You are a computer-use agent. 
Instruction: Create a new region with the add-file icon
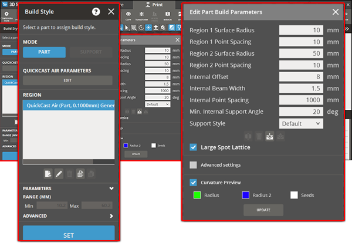(48, 174)
